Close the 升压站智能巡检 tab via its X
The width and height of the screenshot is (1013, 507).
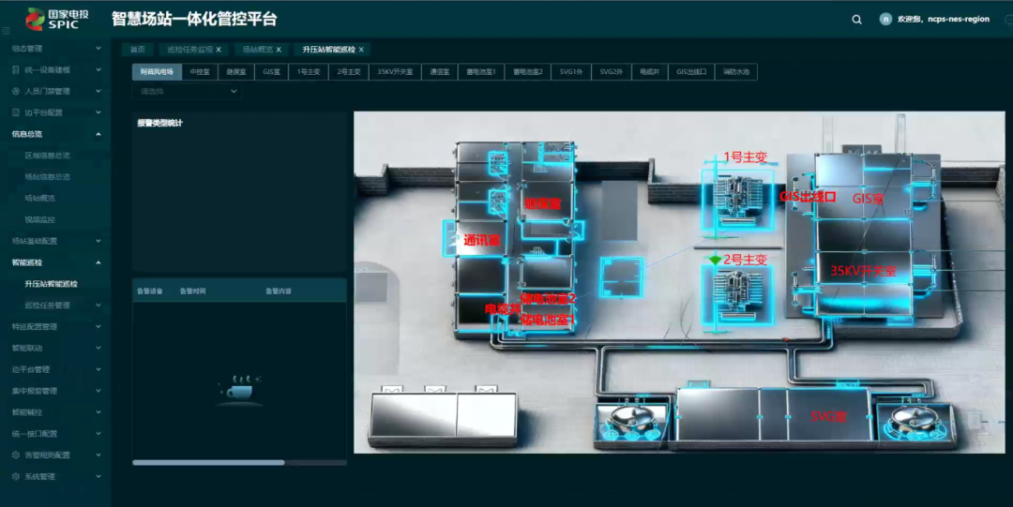click(x=361, y=49)
